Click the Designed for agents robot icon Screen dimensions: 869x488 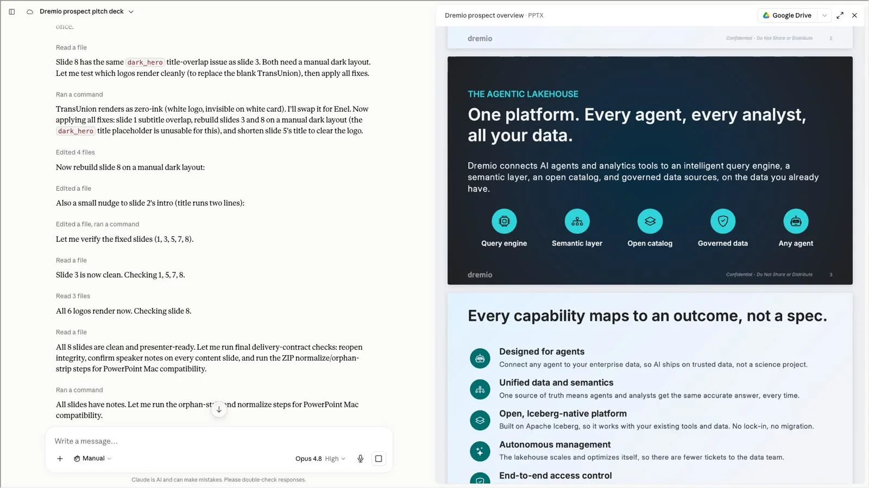(480, 358)
